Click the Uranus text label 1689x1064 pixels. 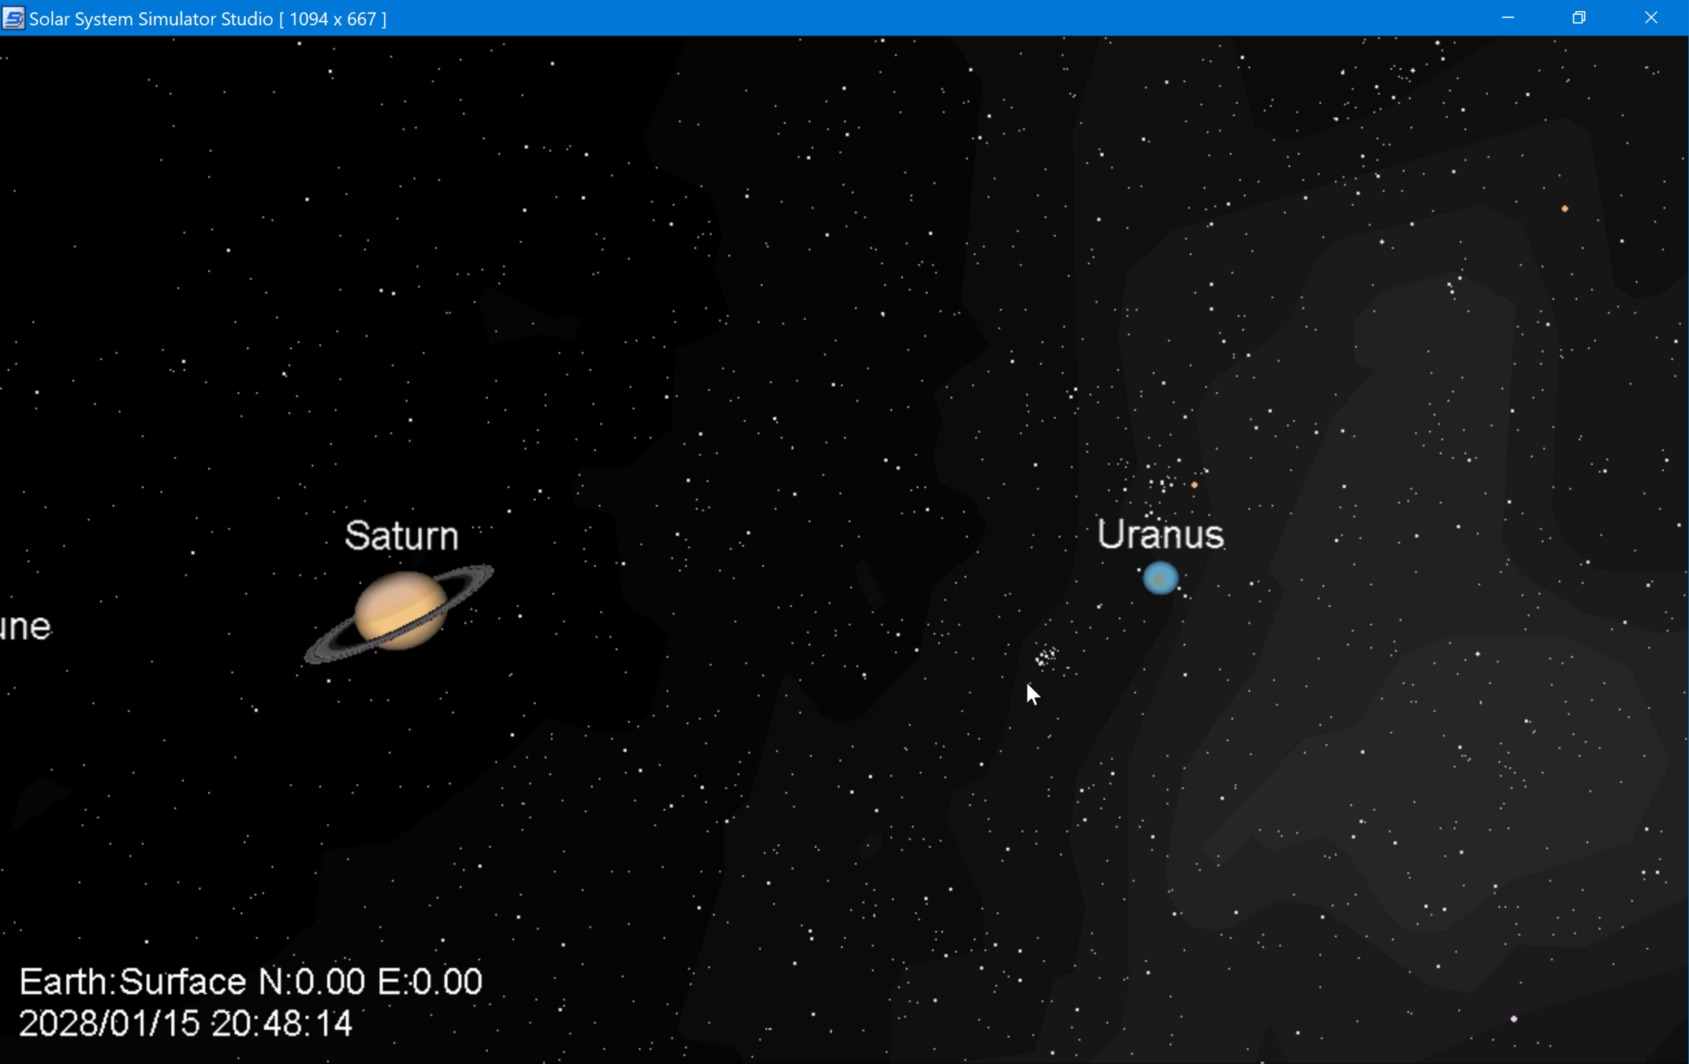[1160, 534]
